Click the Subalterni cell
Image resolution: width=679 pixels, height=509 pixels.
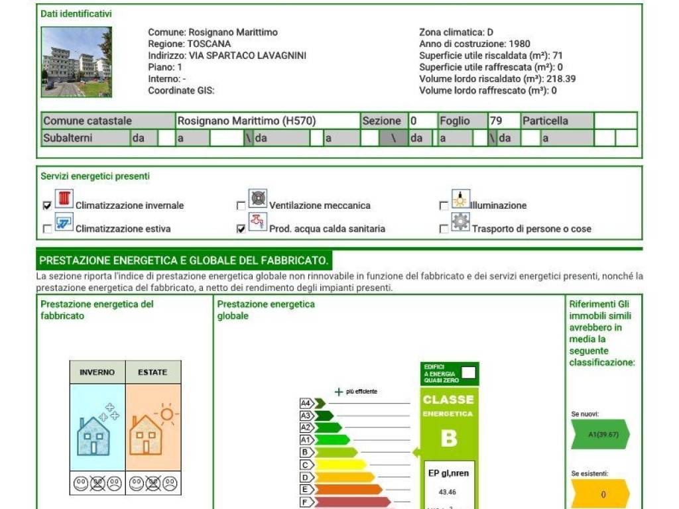coord(86,138)
